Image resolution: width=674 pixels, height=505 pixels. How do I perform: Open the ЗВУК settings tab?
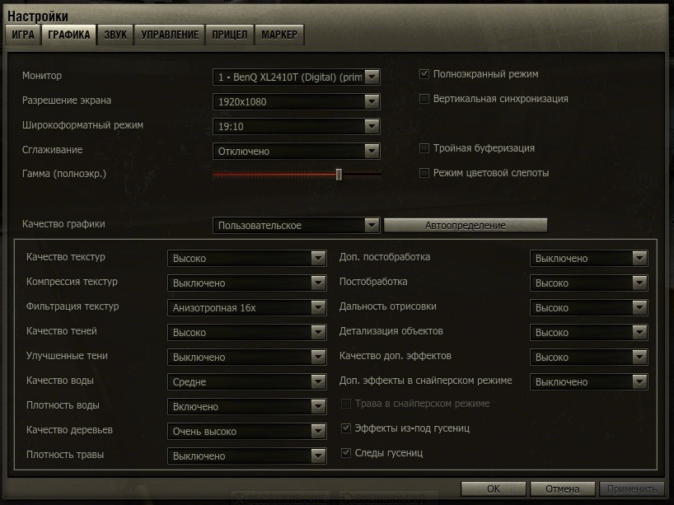[115, 35]
